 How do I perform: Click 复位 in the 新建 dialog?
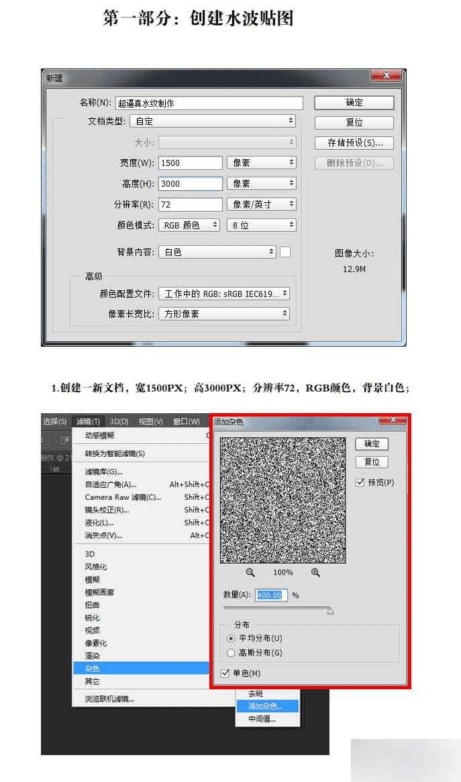click(354, 123)
